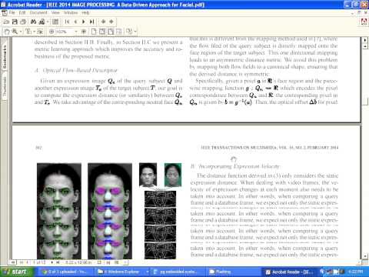This screenshot has width=369, height=277.
Task: Expand the Zoom tool dropdown arrow
Action: coord(21,32)
